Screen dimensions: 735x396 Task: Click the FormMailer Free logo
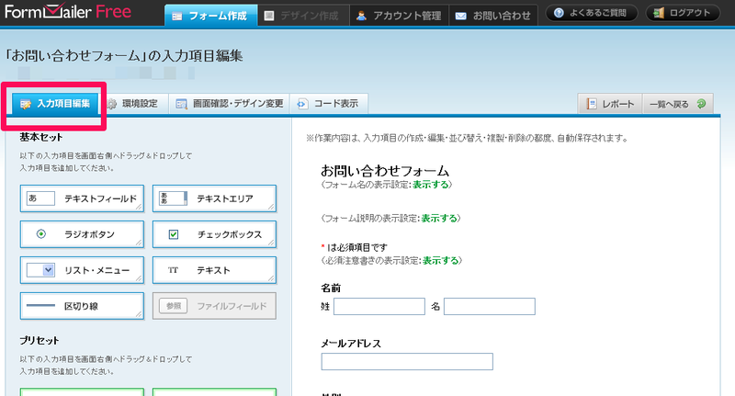tap(68, 11)
